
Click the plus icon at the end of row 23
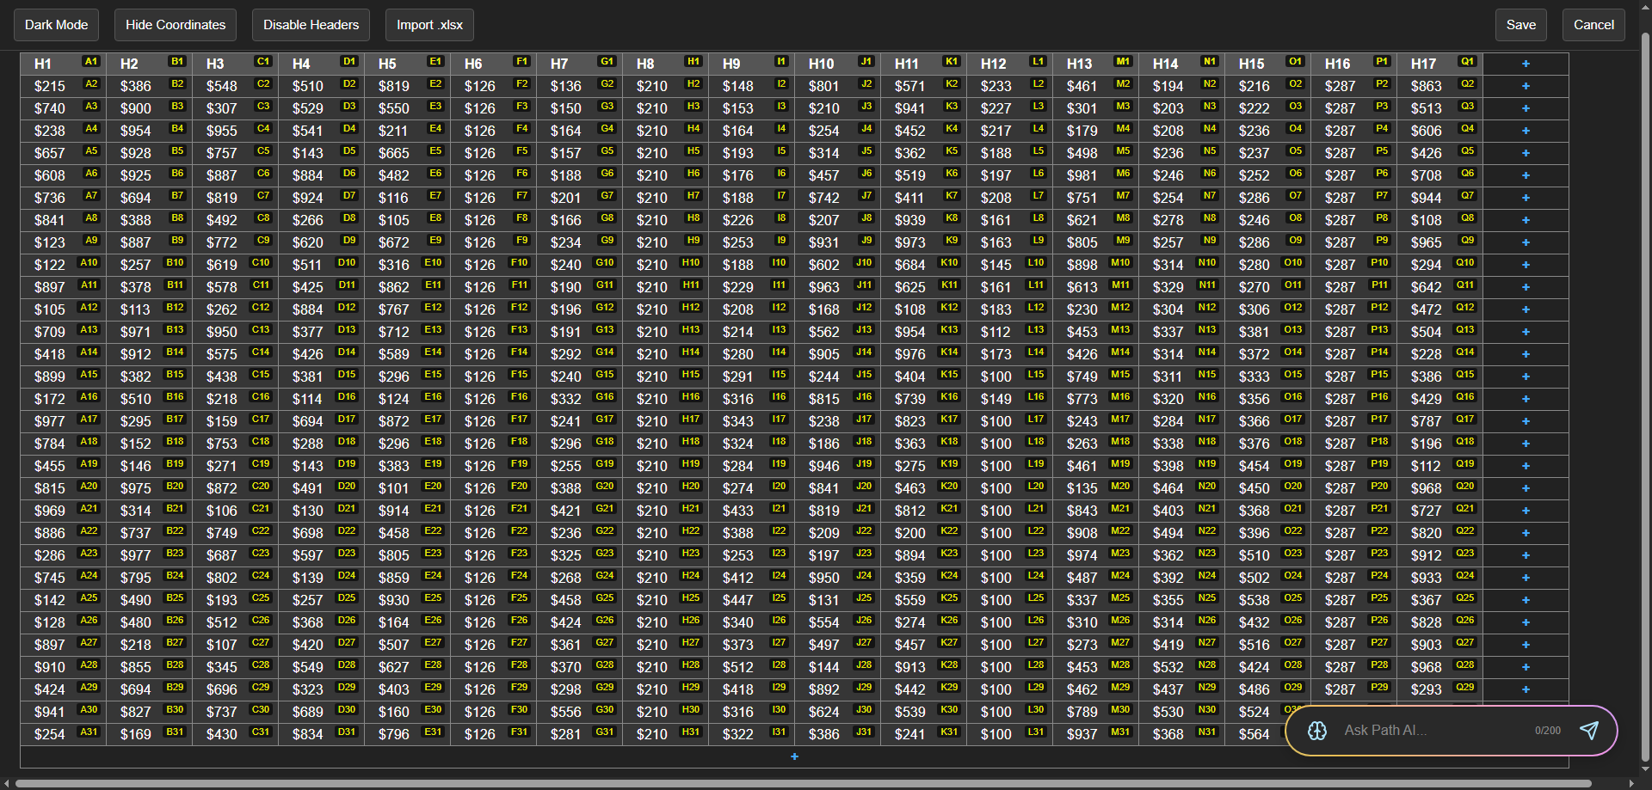coord(1526,555)
